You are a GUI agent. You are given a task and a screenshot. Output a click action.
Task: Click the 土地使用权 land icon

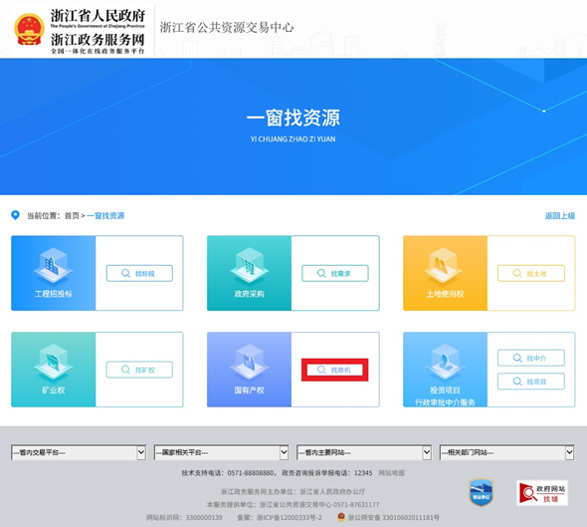pos(445,265)
